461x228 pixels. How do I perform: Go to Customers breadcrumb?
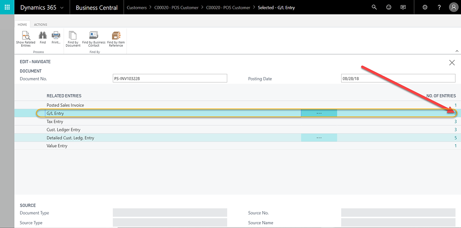pos(137,8)
